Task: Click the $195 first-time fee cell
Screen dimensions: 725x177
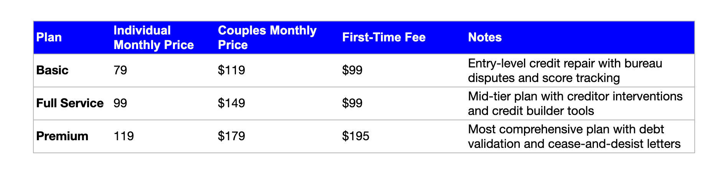Action: click(356, 136)
